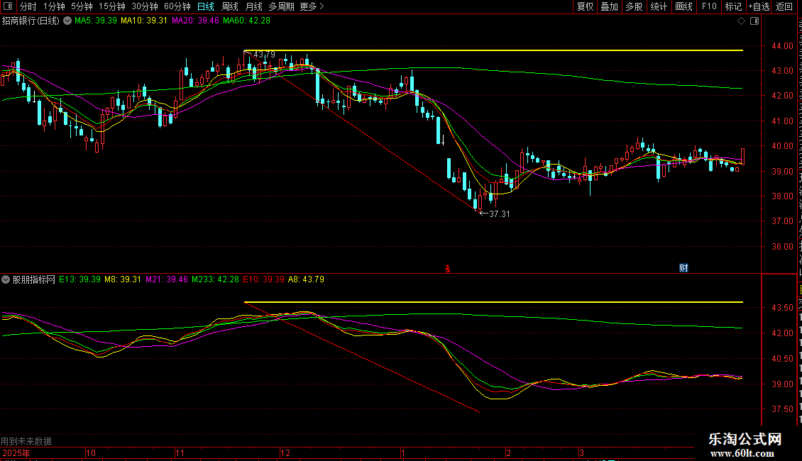Viewport: 802px width, 461px height.
Task: Click the 用到未来数据 notice text
Action: [26, 441]
